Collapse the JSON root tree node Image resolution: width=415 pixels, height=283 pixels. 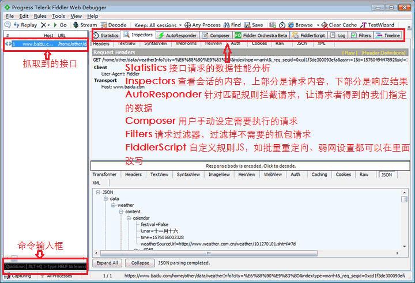click(98, 192)
